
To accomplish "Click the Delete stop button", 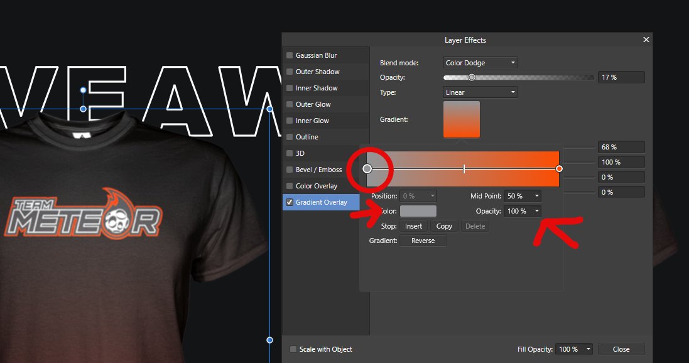I will (x=475, y=226).
